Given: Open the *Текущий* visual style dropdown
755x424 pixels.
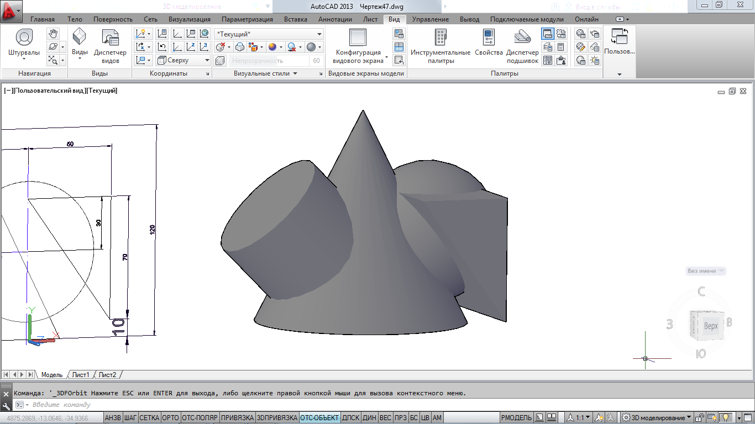Looking at the screenshot, I should [x=269, y=34].
